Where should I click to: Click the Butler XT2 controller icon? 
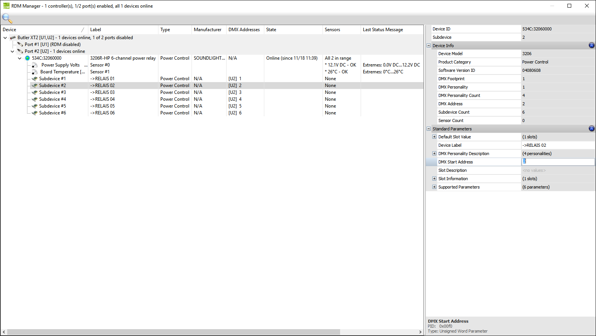[x=13, y=38]
